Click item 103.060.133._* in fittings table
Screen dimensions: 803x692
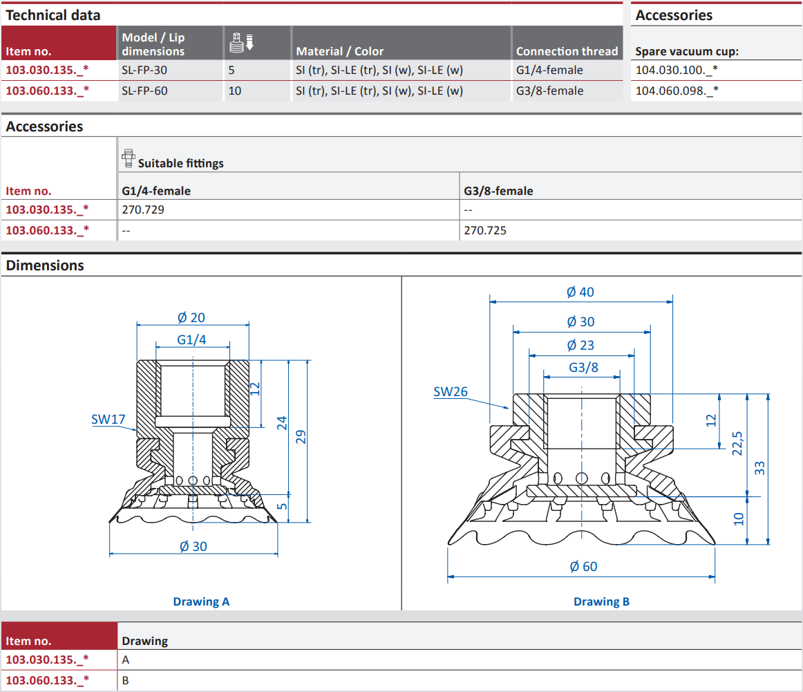point(47,230)
